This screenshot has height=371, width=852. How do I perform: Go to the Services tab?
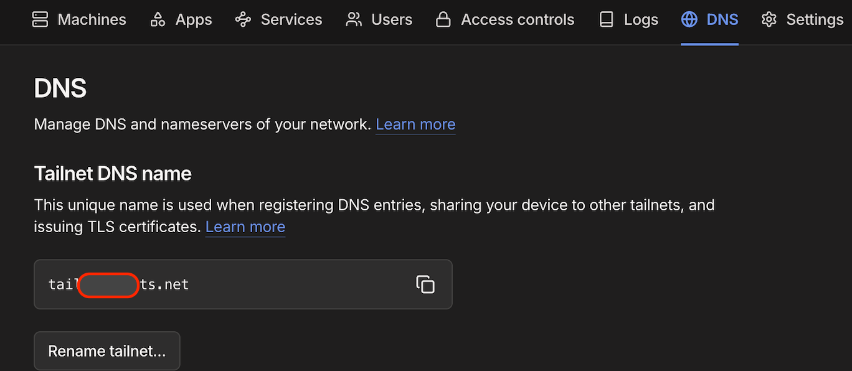[x=291, y=20]
